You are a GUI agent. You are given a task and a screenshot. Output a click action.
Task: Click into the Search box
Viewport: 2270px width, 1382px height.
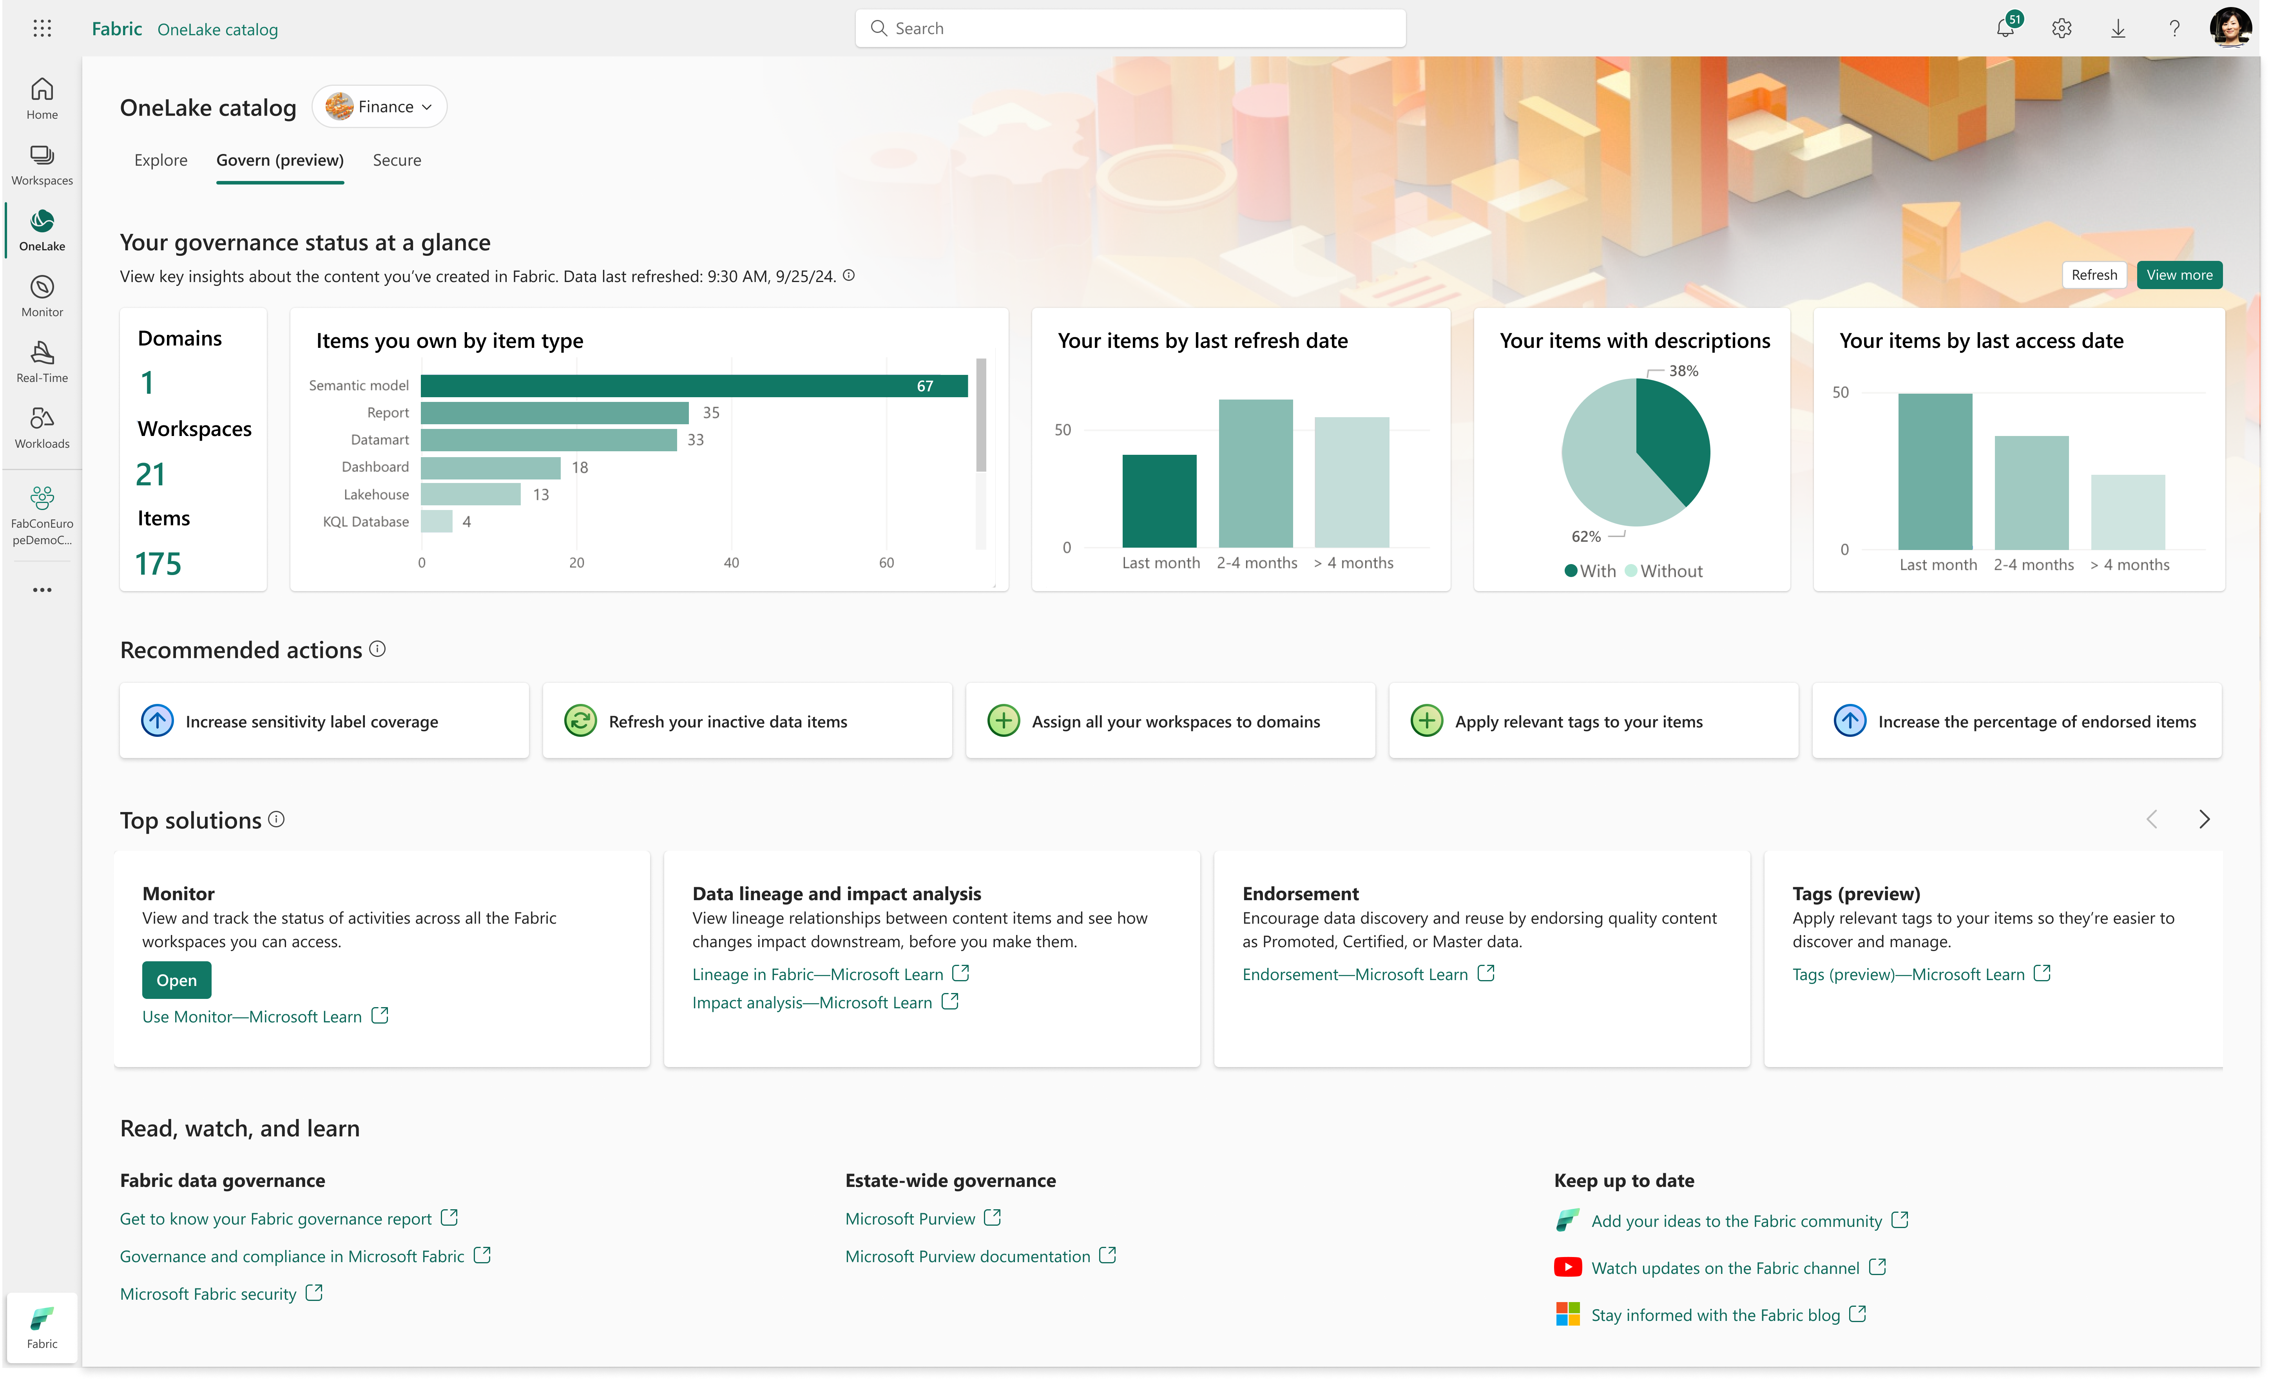(x=1130, y=29)
